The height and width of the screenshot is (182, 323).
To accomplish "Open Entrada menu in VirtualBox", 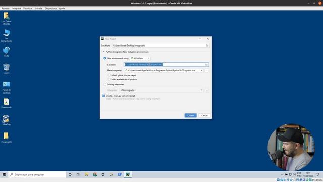I will (x=38, y=8).
